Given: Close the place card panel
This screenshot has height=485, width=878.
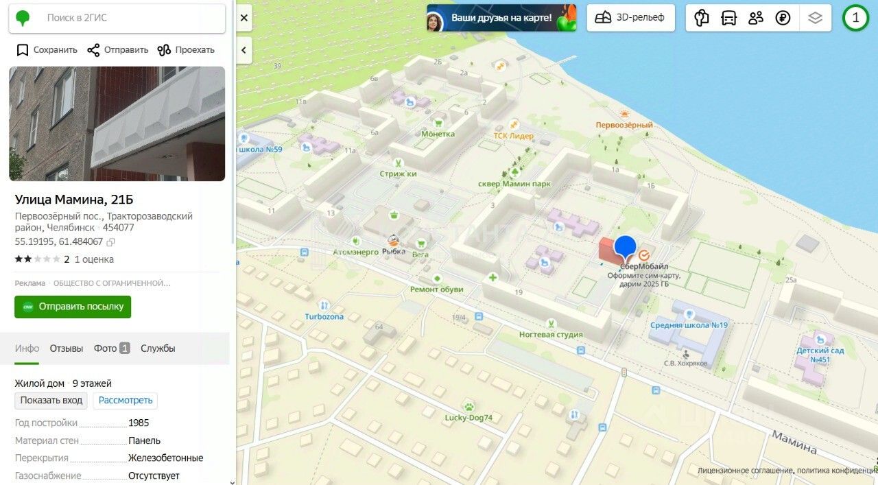Looking at the screenshot, I should click(x=244, y=18).
